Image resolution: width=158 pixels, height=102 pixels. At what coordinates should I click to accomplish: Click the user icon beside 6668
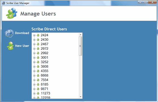(38, 75)
